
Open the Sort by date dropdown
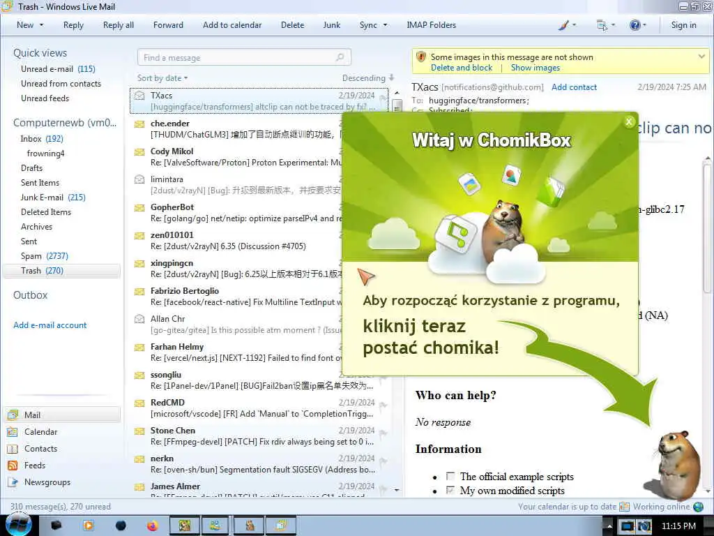coord(162,78)
